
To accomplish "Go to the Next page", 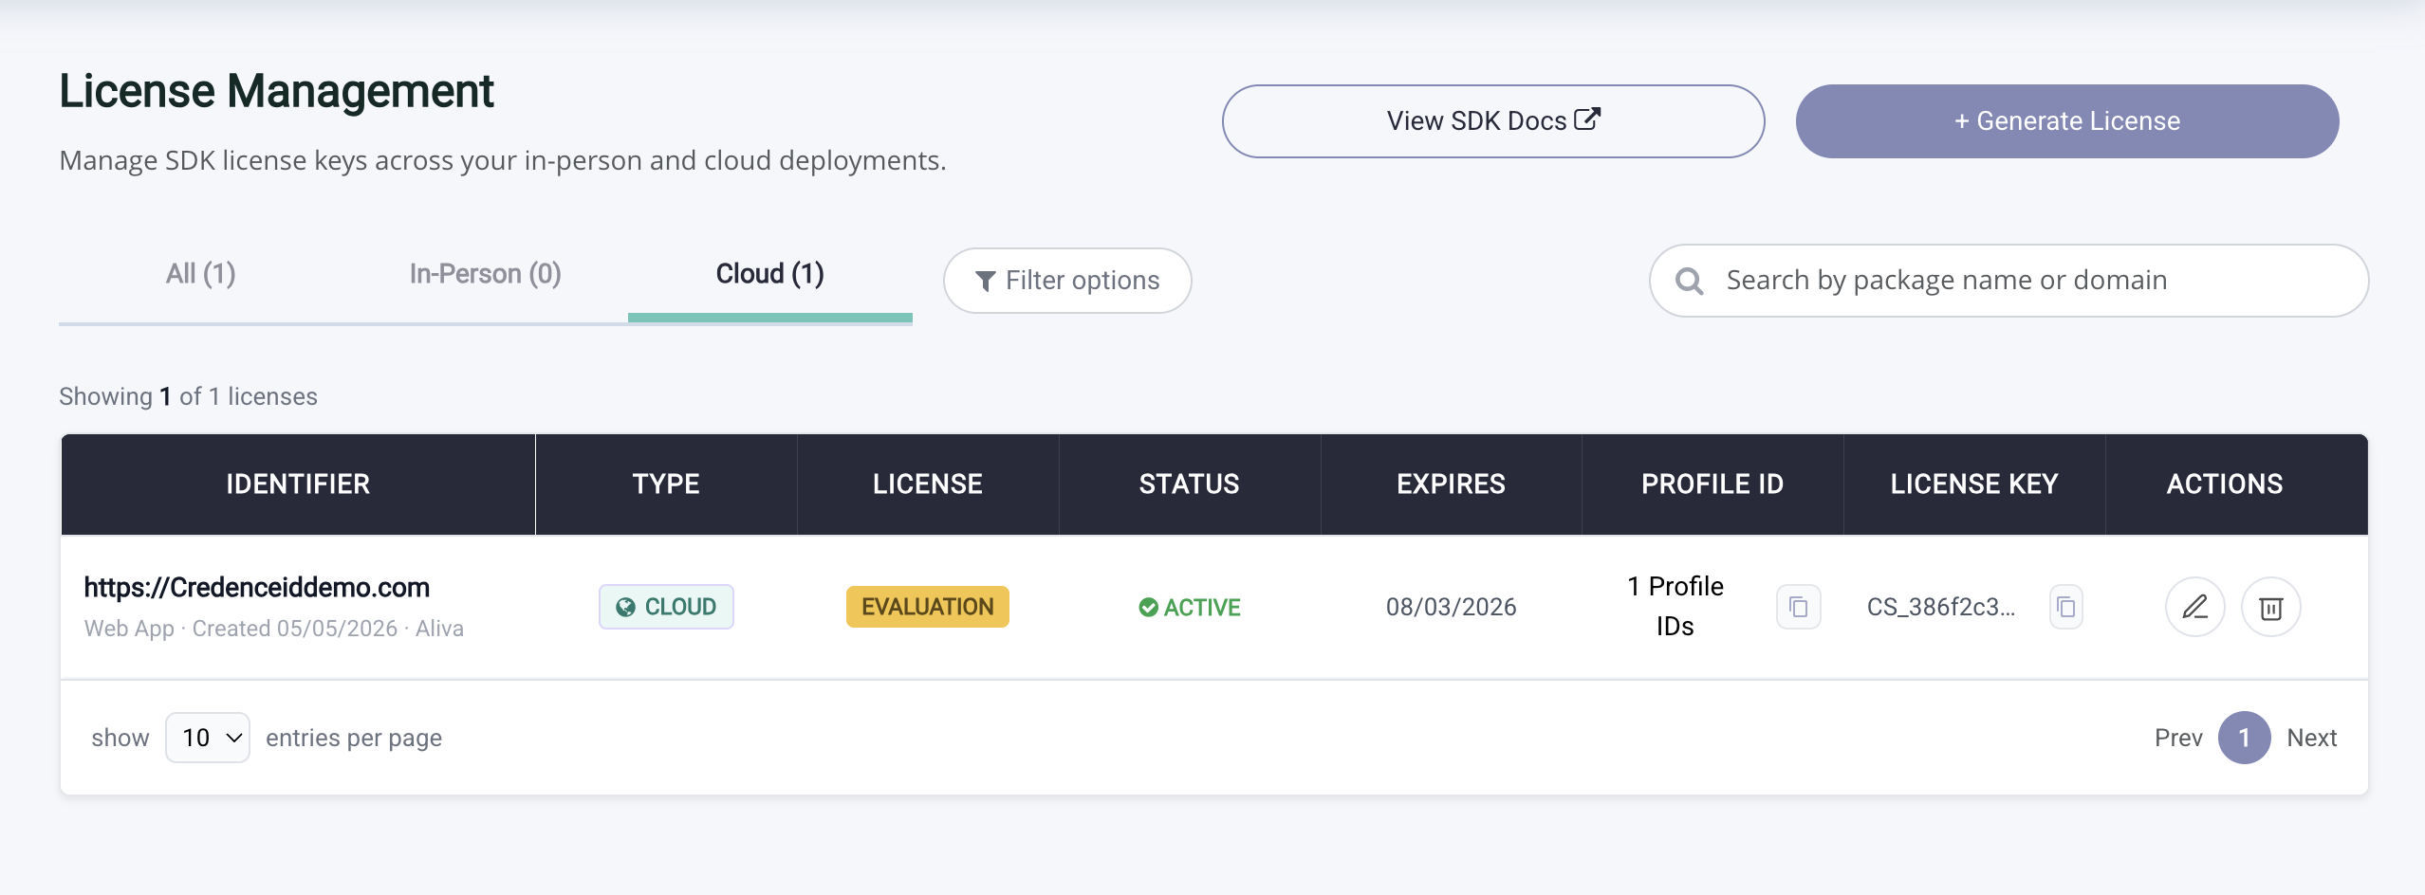I will pyautogui.click(x=2312, y=738).
